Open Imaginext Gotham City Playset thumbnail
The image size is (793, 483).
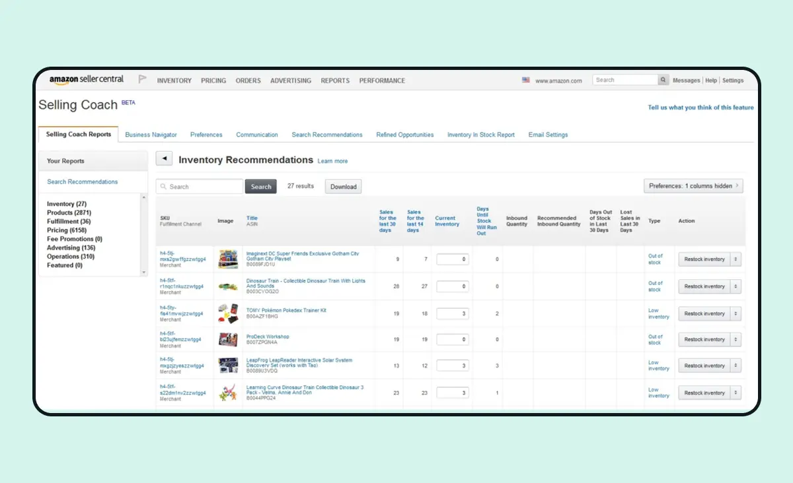tap(228, 259)
